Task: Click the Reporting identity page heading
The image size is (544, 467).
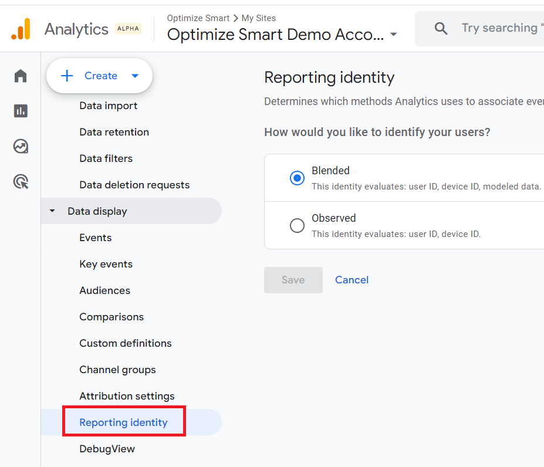Action: [x=329, y=77]
